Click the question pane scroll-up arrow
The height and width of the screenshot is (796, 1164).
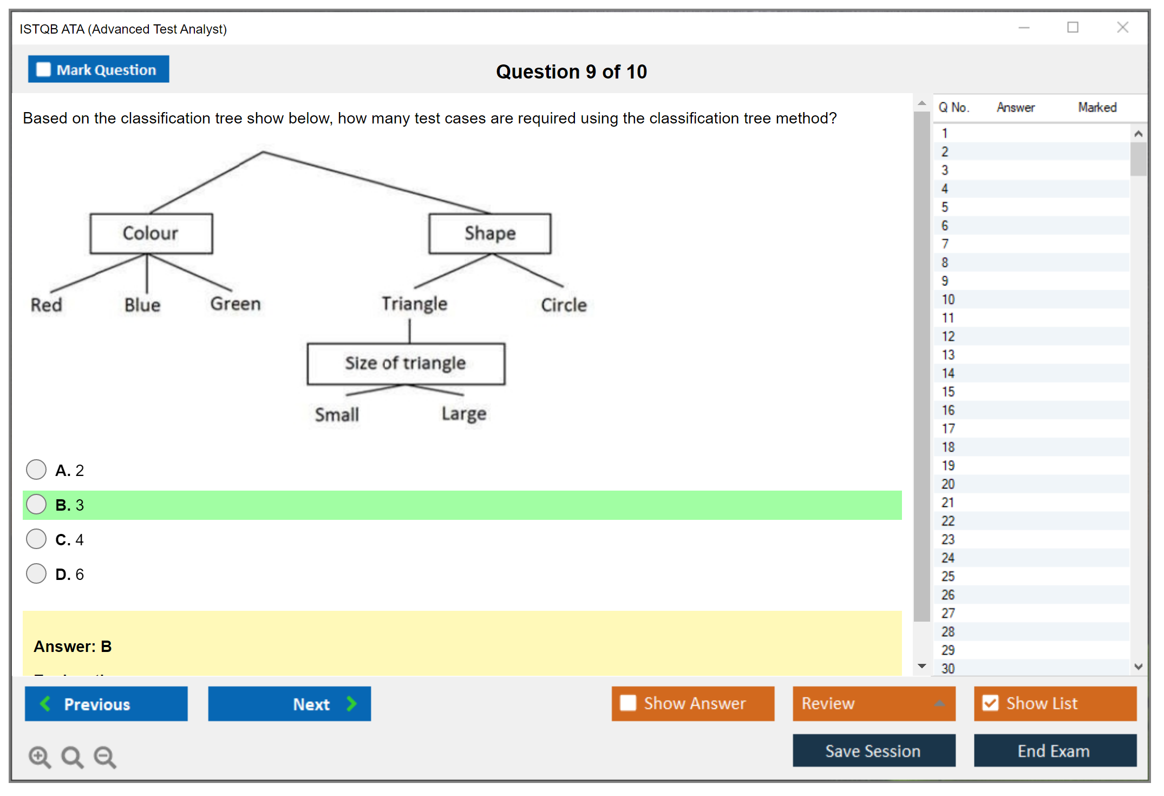(x=922, y=103)
